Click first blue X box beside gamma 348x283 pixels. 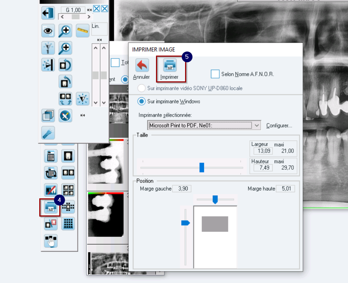click(x=96, y=9)
